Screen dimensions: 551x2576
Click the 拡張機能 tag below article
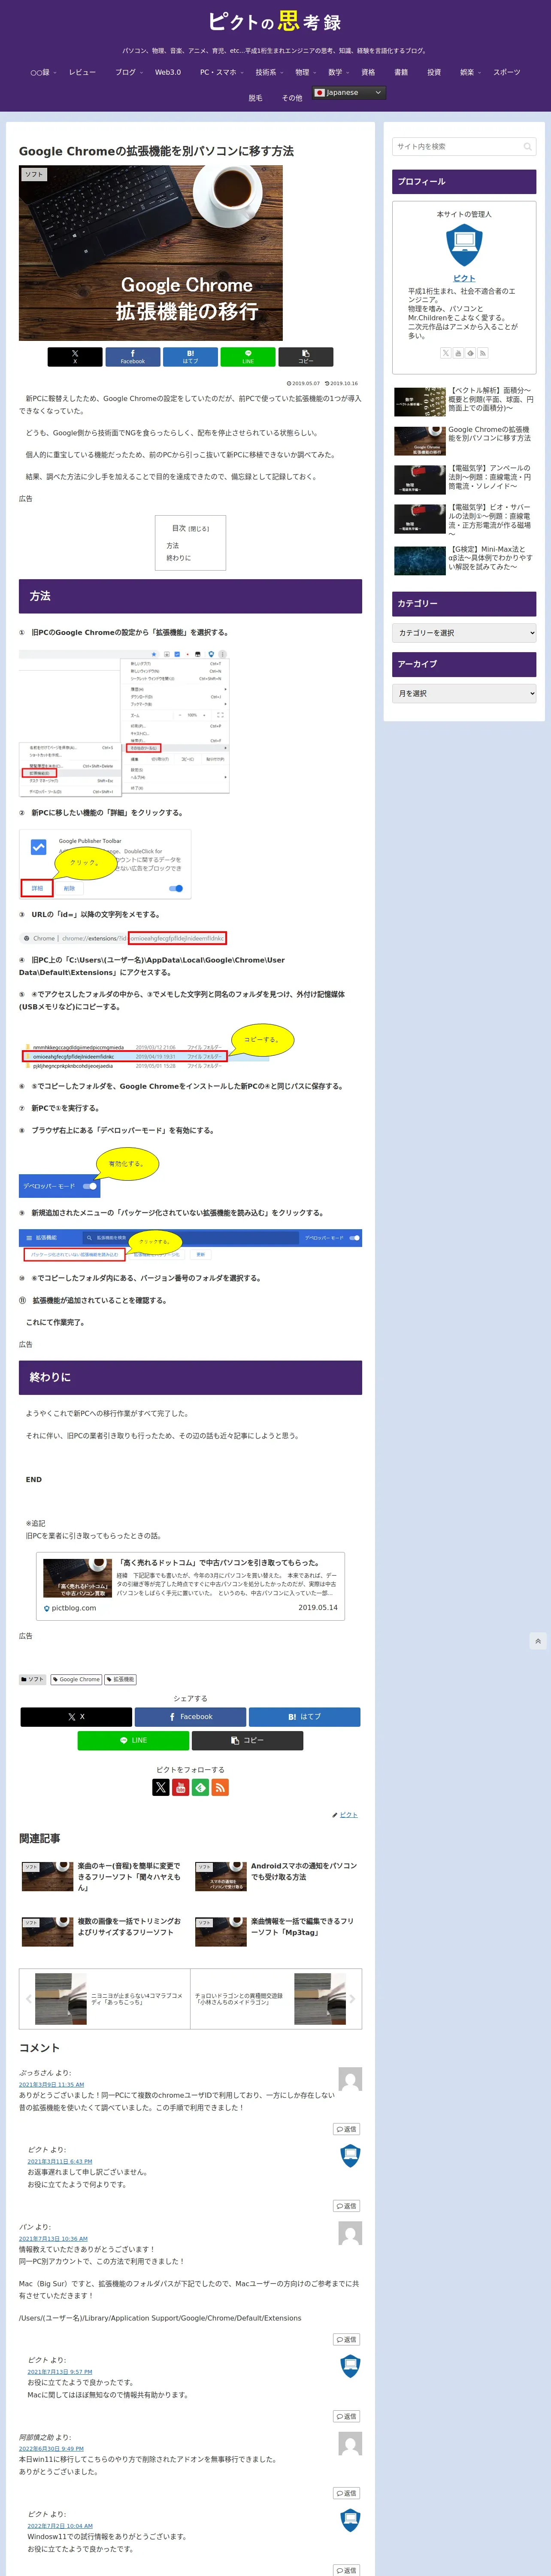(x=120, y=1679)
